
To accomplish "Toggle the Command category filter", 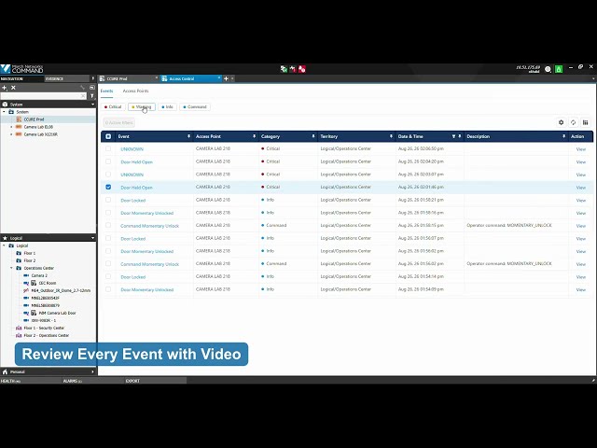I will [195, 107].
